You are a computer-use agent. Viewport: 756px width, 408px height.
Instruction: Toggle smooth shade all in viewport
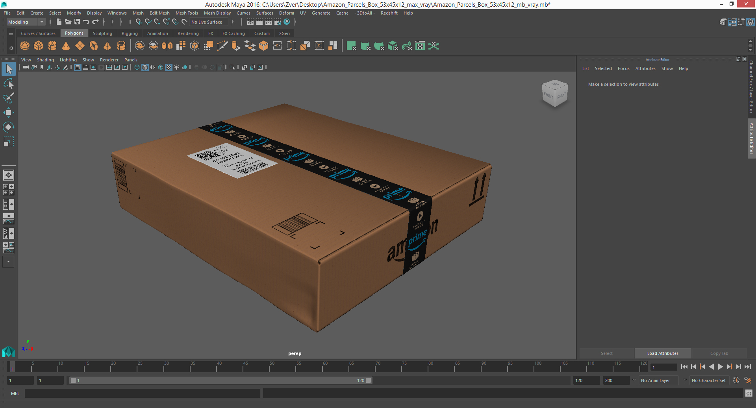click(145, 67)
